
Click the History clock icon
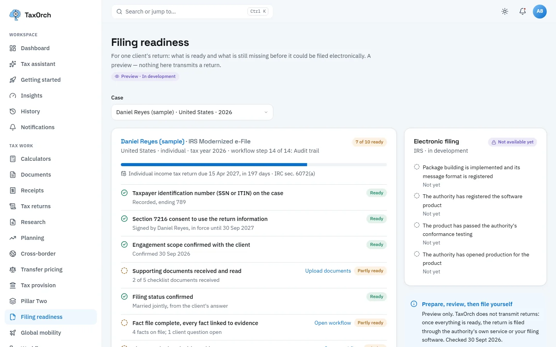pos(13,111)
